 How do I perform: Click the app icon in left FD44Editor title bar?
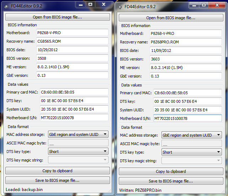pos(6,6)
